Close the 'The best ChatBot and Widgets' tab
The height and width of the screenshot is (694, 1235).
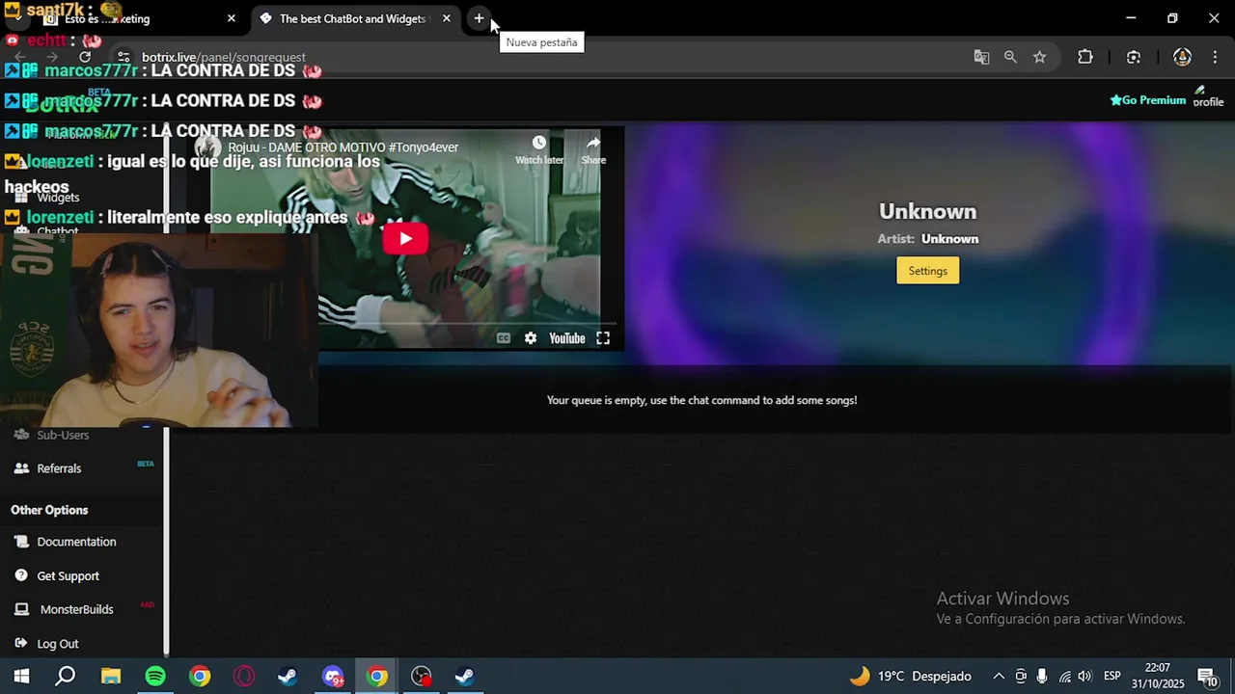coord(446,18)
